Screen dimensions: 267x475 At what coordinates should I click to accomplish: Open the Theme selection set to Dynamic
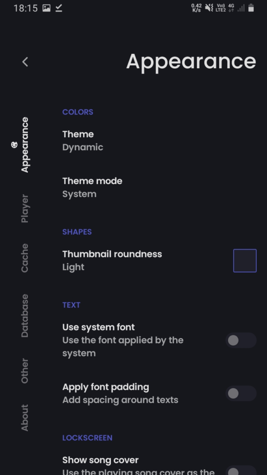159,141
